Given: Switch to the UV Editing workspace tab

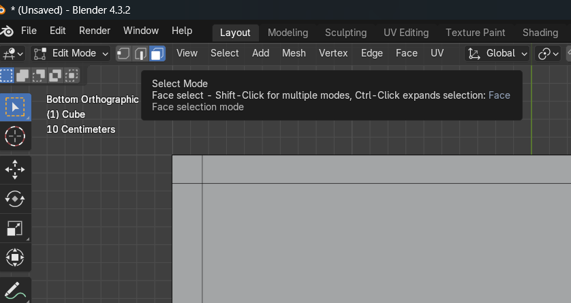Looking at the screenshot, I should click(406, 33).
